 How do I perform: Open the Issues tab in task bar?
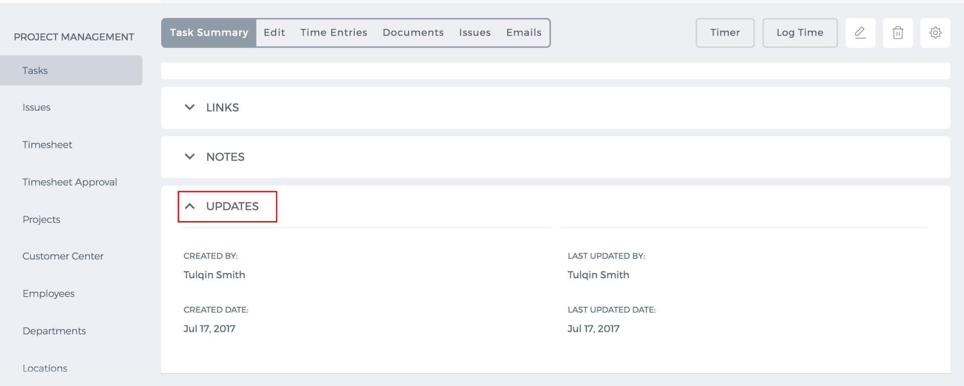(x=474, y=33)
